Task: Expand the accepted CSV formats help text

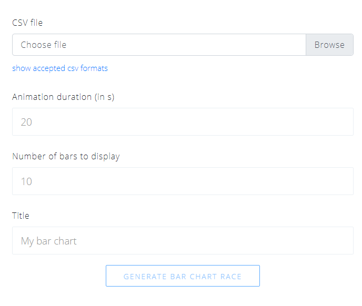Action: coord(60,68)
